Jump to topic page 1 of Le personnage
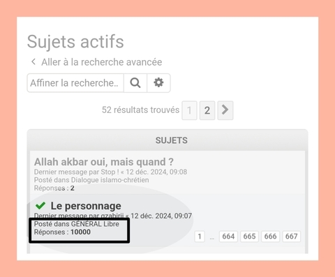The width and height of the screenshot is (335, 277). click(200, 237)
